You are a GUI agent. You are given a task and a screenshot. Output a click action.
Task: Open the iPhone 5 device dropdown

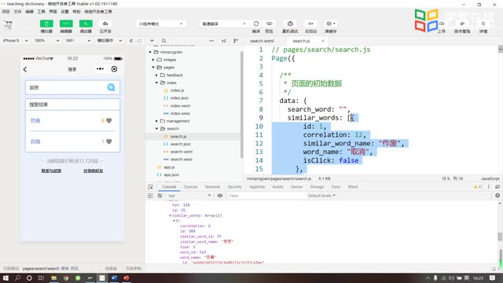point(15,41)
